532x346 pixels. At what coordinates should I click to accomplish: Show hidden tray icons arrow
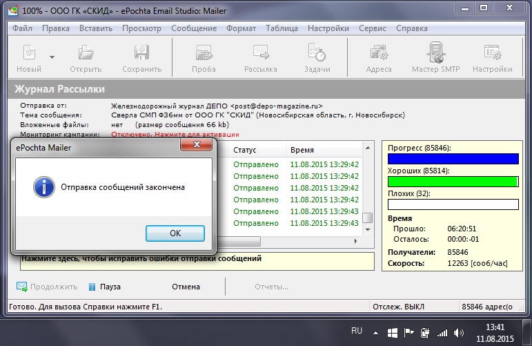pyautogui.click(x=375, y=333)
